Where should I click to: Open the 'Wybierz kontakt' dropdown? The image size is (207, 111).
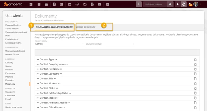[x=110, y=44]
